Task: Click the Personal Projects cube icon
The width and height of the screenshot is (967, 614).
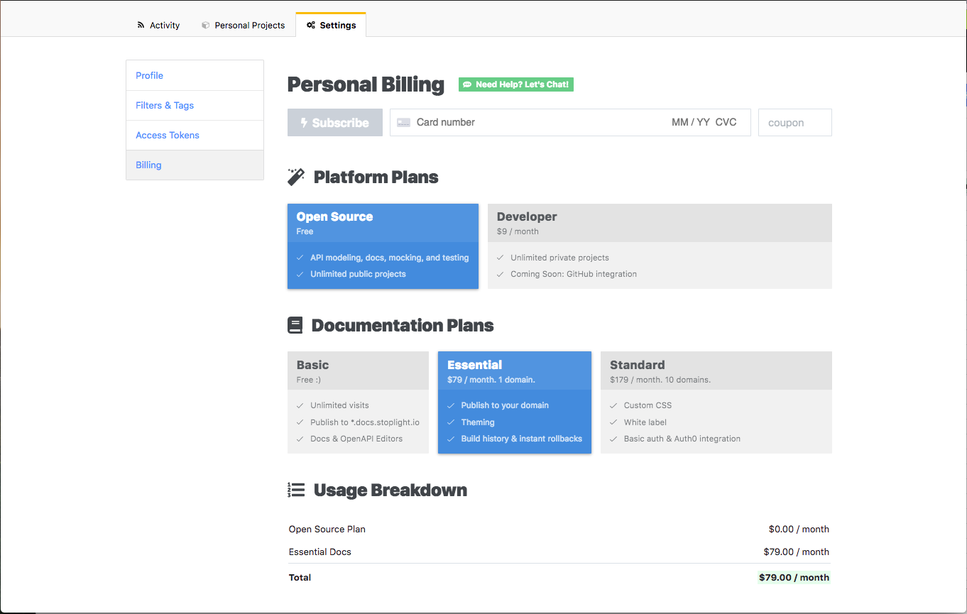Action: (206, 26)
